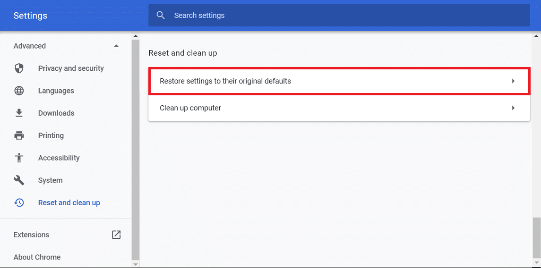Screen dimensions: 541x268
Task: Select Clean up computer option
Action: pyautogui.click(x=190, y=108)
